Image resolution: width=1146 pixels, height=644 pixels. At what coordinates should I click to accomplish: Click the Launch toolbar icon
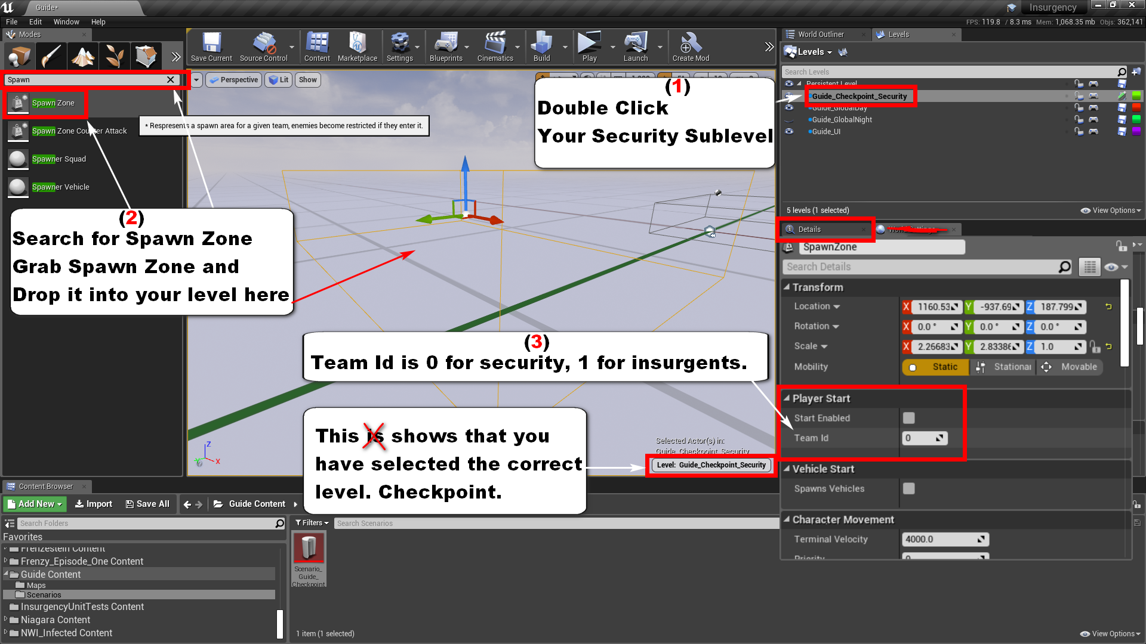point(636,47)
